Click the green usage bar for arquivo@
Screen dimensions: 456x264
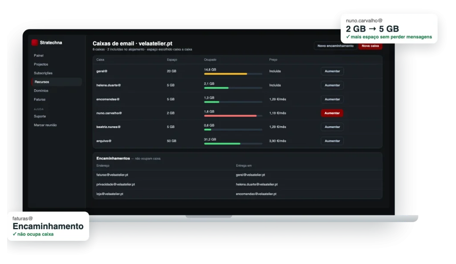point(233,144)
